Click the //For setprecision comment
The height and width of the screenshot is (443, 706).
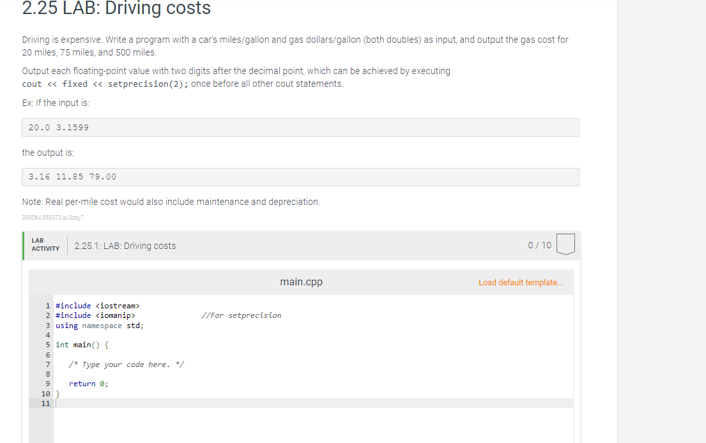(x=241, y=315)
